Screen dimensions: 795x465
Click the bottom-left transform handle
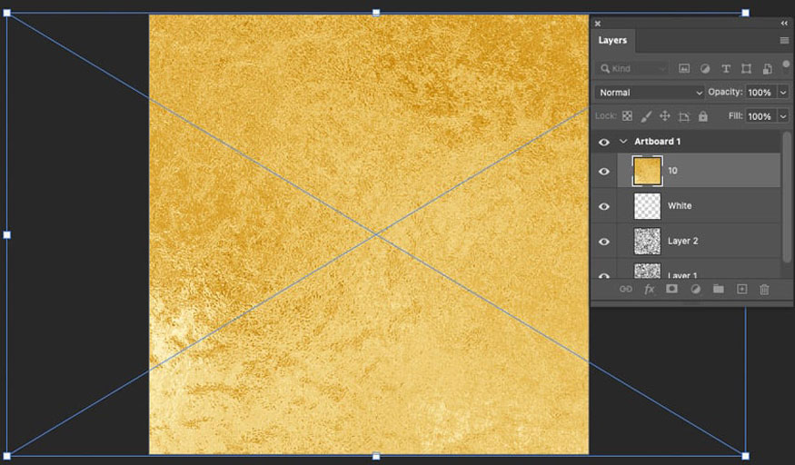point(7,456)
